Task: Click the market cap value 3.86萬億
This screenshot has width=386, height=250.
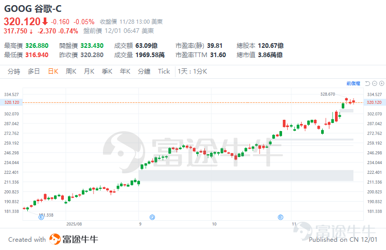Action: coord(270,55)
